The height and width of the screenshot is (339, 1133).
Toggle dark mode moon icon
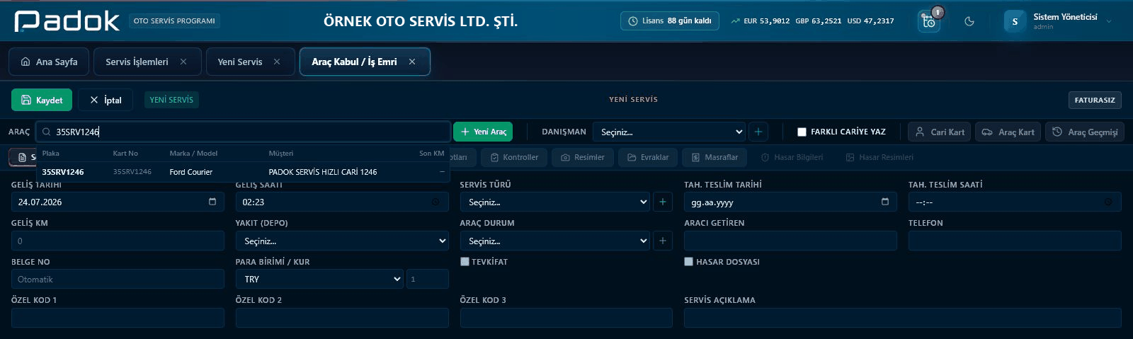point(969,21)
